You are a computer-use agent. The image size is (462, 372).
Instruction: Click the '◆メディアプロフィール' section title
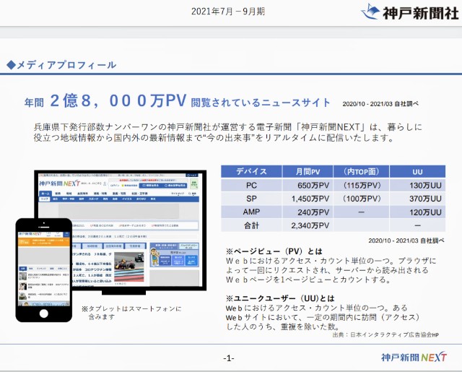(61, 65)
